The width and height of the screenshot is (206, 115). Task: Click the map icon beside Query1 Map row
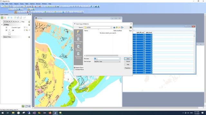click(x=29, y=37)
